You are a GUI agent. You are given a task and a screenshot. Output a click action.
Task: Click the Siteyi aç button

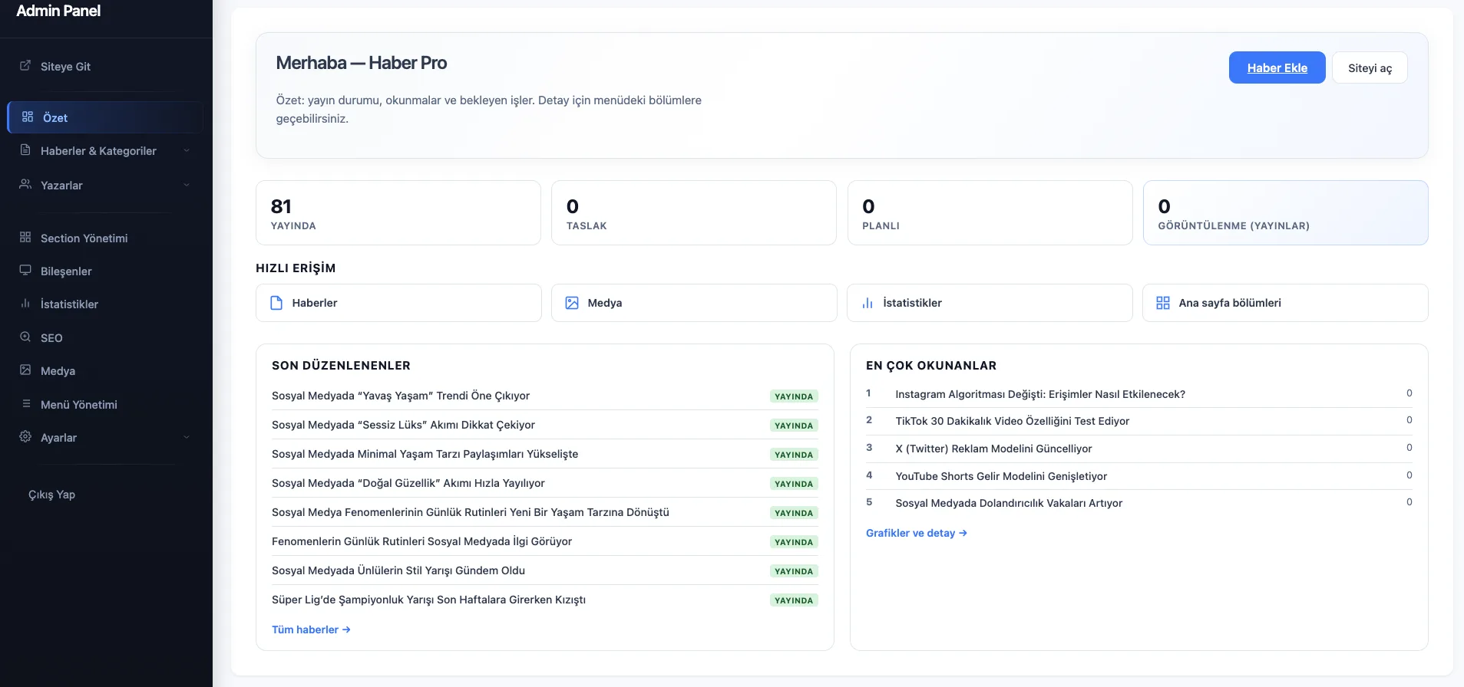[1369, 67]
